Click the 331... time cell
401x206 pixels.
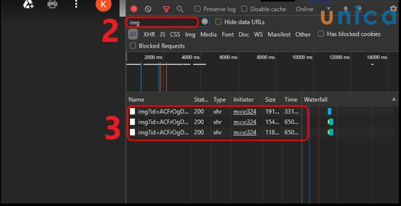(x=291, y=112)
